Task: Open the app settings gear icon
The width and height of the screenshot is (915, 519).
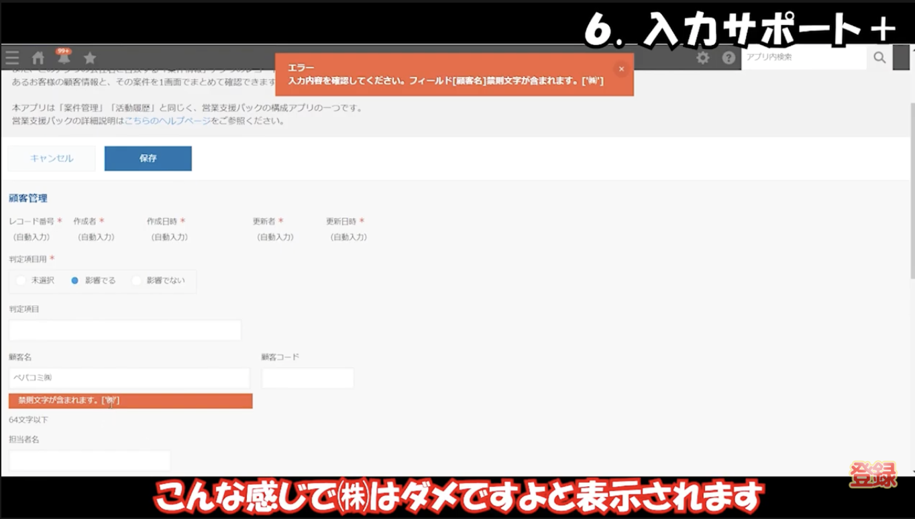Action: pyautogui.click(x=702, y=58)
